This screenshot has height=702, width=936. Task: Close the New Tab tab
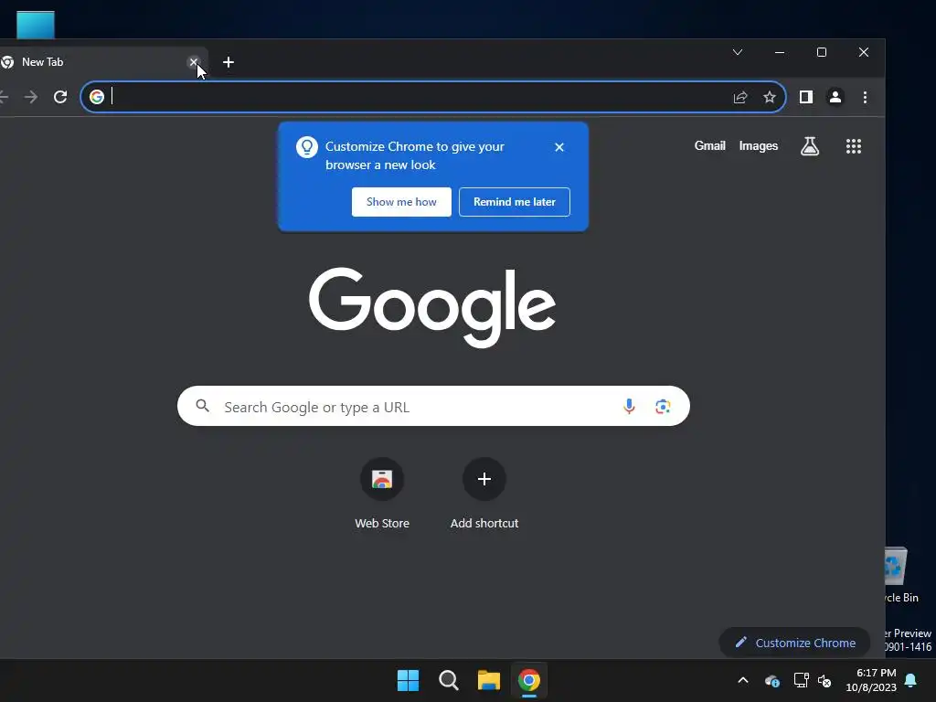click(194, 62)
